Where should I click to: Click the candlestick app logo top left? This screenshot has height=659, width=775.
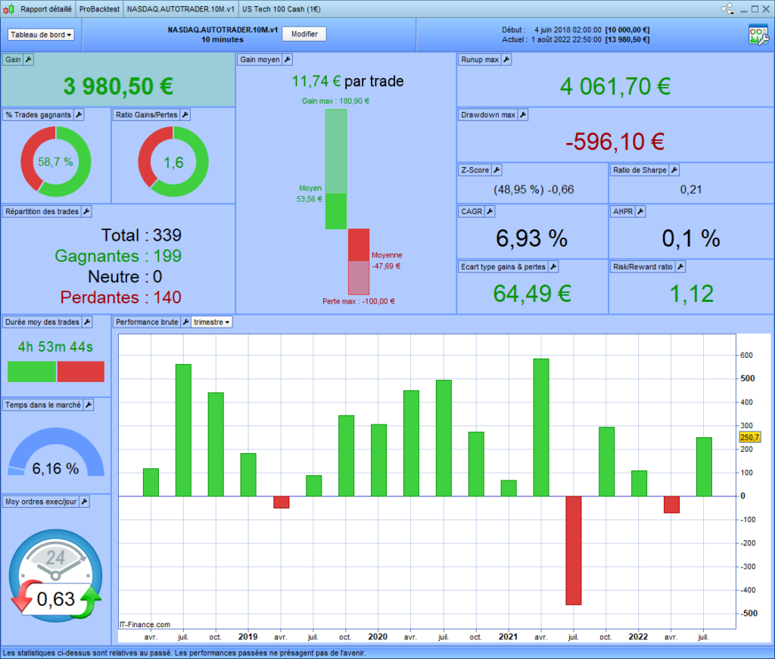tap(8, 8)
